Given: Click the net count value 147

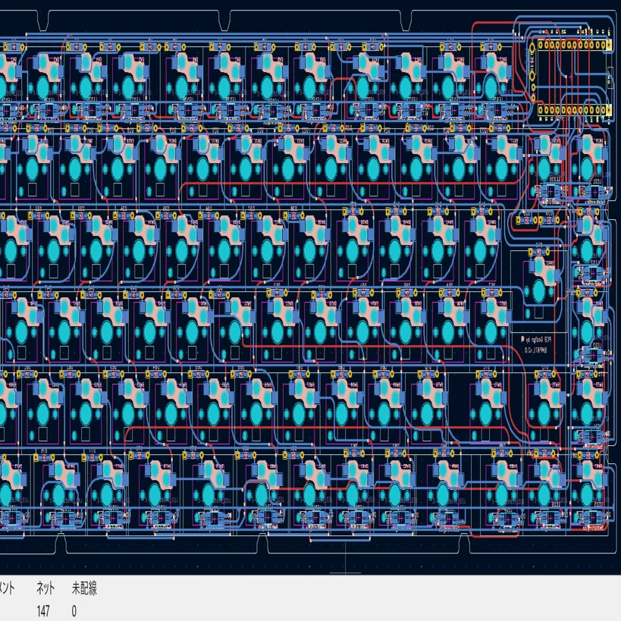Looking at the screenshot, I should tap(43, 611).
